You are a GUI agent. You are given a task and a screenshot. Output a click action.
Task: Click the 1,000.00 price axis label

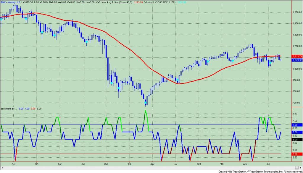click(298, 69)
